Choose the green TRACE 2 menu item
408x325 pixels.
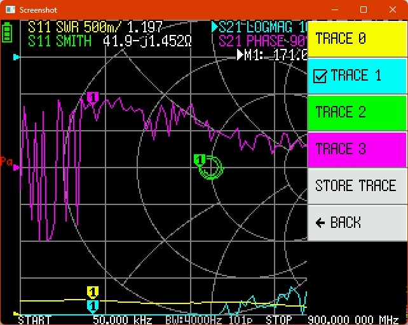click(357, 113)
